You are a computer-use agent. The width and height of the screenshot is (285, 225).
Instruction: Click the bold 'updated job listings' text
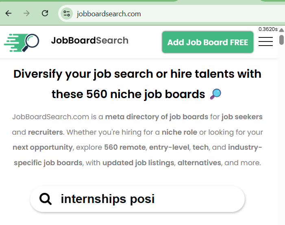pyautogui.click(x=138, y=163)
